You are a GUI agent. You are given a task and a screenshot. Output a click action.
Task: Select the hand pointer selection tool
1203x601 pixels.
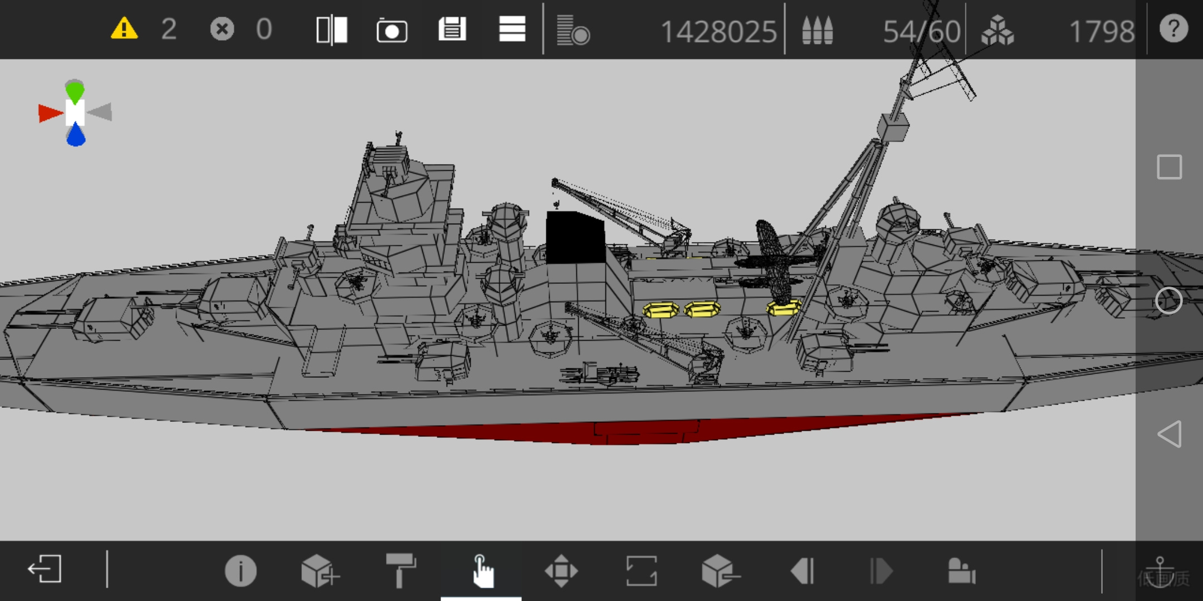tap(482, 571)
